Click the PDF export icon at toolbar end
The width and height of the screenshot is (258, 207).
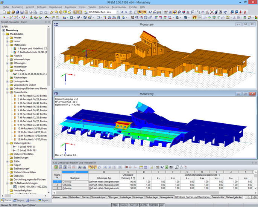tap(245, 12)
